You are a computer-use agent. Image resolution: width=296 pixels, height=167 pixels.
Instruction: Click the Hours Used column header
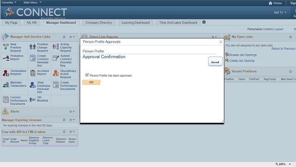(72, 140)
